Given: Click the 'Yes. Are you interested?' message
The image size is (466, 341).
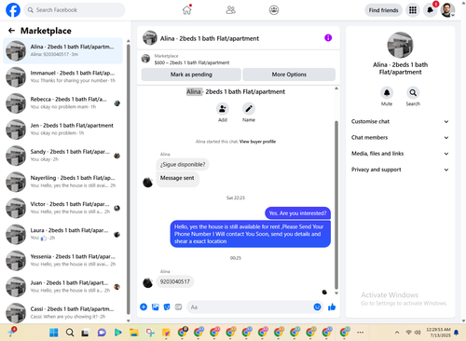Looking at the screenshot, I should [x=297, y=213].
